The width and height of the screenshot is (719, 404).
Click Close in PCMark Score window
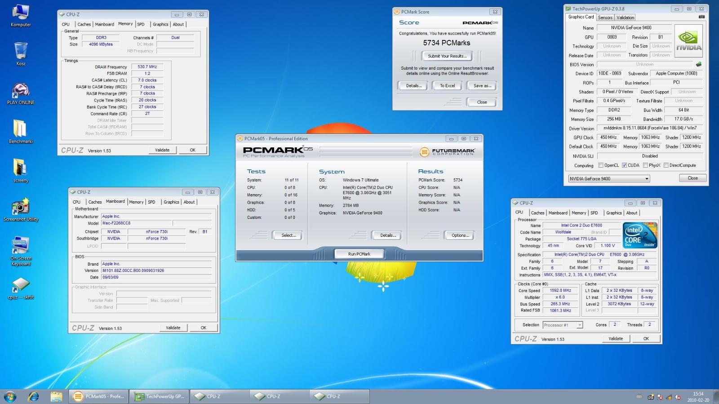(482, 102)
